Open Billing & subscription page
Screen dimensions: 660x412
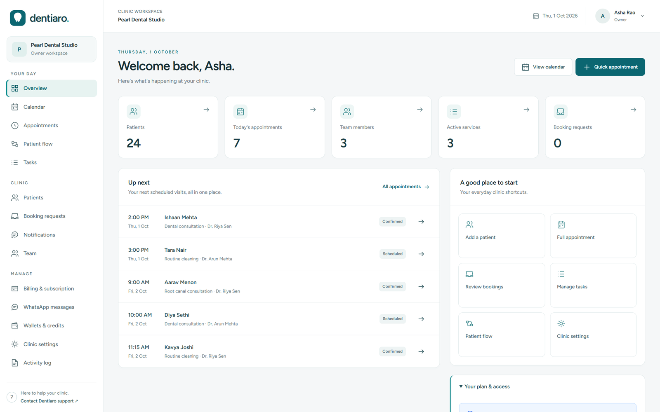pos(52,289)
